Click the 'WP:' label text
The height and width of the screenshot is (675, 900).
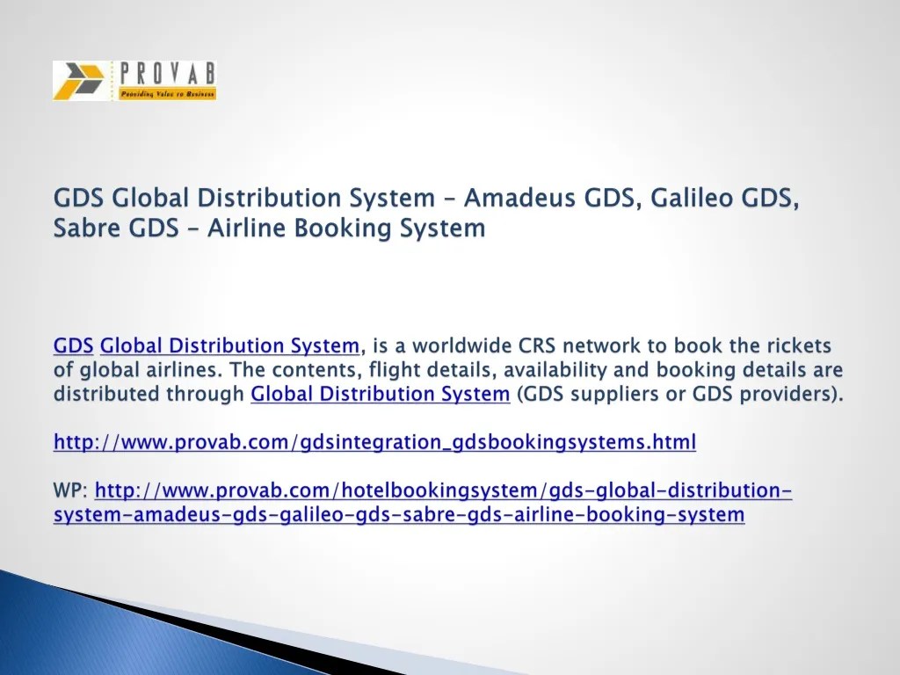pos(70,490)
